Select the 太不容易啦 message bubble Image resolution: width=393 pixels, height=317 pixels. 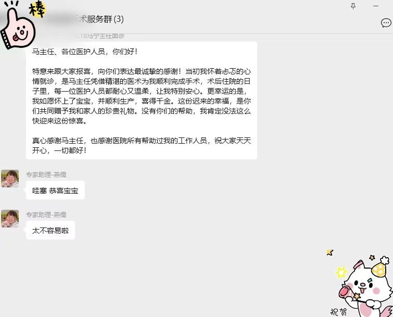(50, 230)
